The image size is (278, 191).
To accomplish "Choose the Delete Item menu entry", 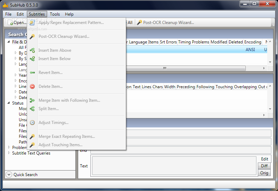I will [x=76, y=86].
